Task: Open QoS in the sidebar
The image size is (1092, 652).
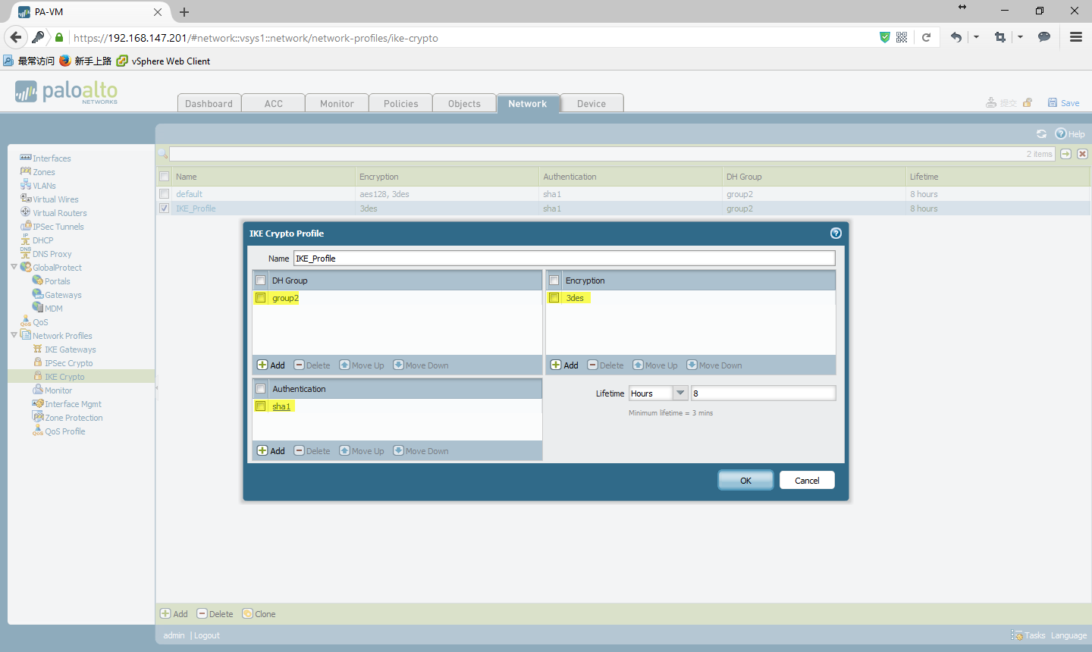Action: click(x=40, y=322)
